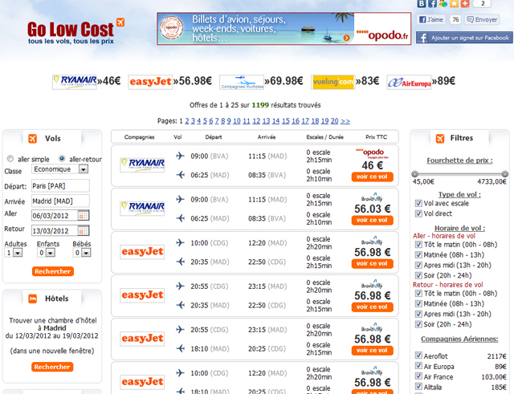Screen dimensions: 514x394
Task: Click the Compagnies column header
Action: click(139, 137)
